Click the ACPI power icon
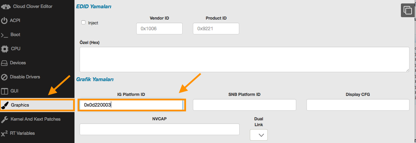 (x=4, y=21)
